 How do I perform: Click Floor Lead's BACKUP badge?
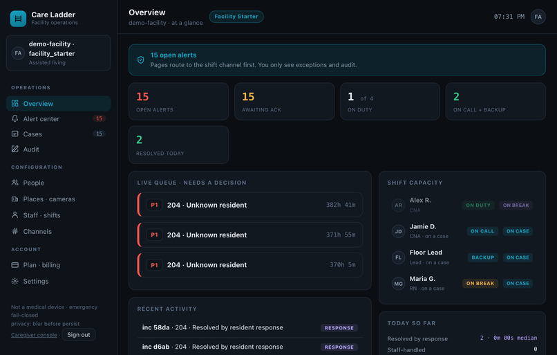click(483, 257)
